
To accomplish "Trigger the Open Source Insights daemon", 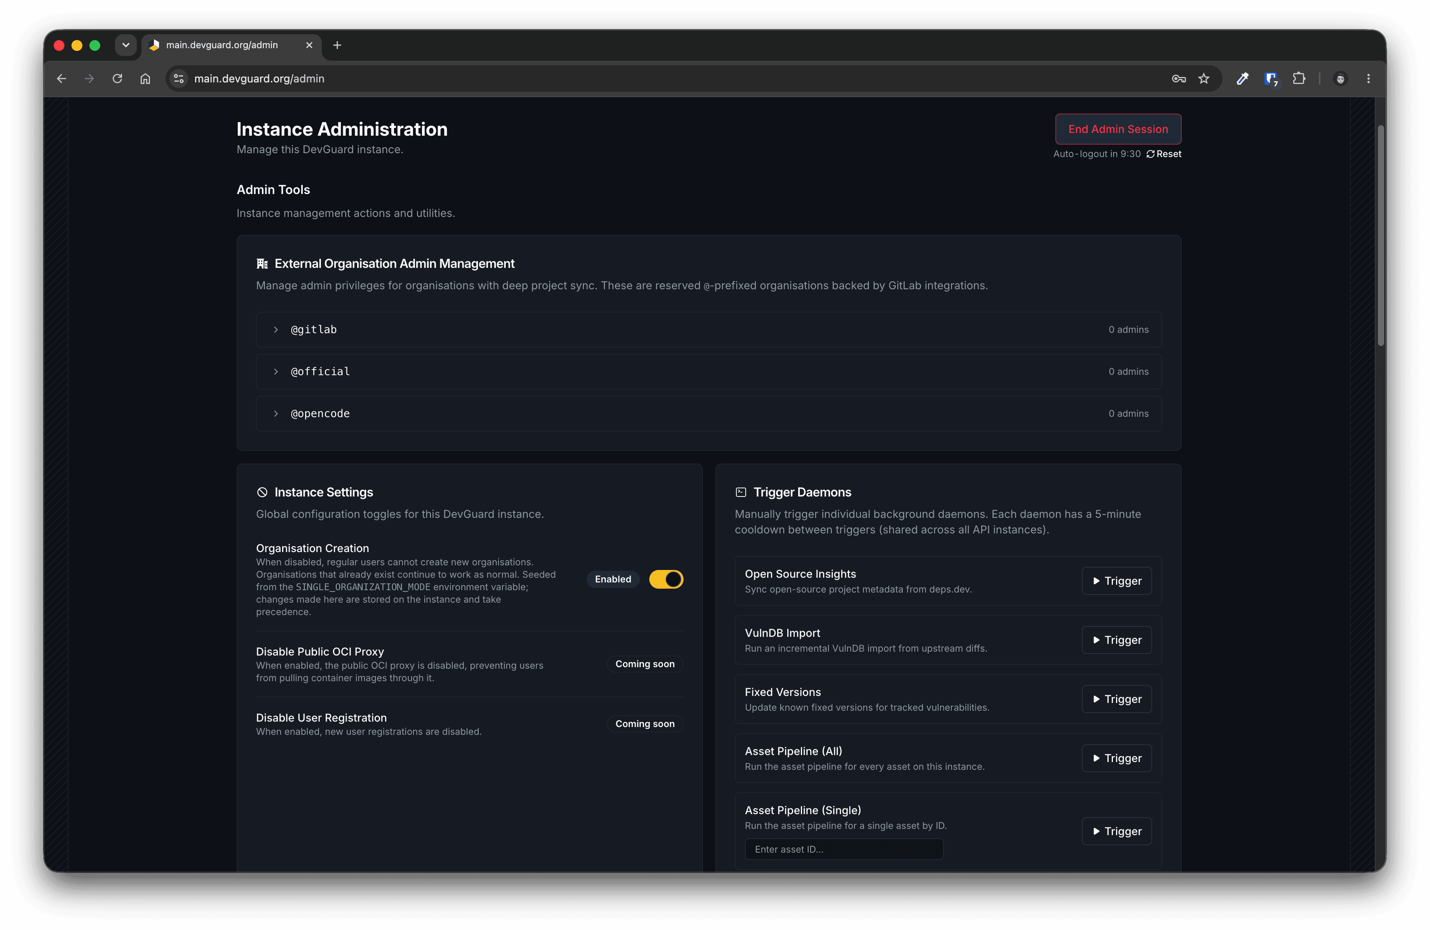I will (x=1116, y=581).
